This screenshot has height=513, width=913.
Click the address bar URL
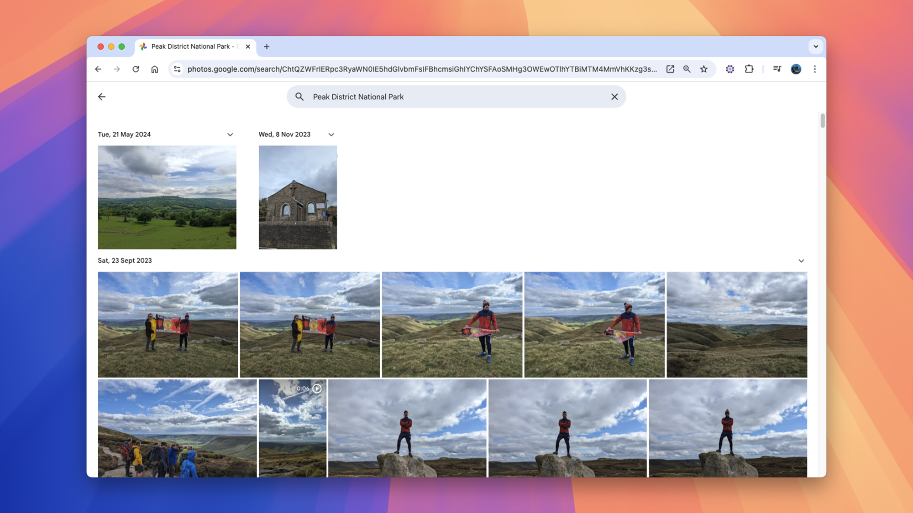pyautogui.click(x=422, y=69)
